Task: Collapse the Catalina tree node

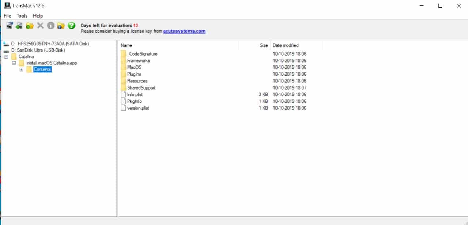Action: coord(6,57)
